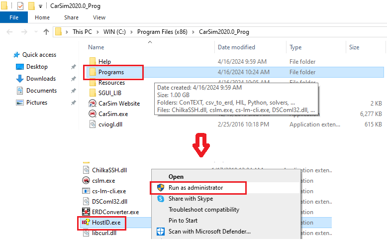Screen dimensions: 387x241
Task: Click the CarSim Website shortcut icon
Action: pos(93,103)
